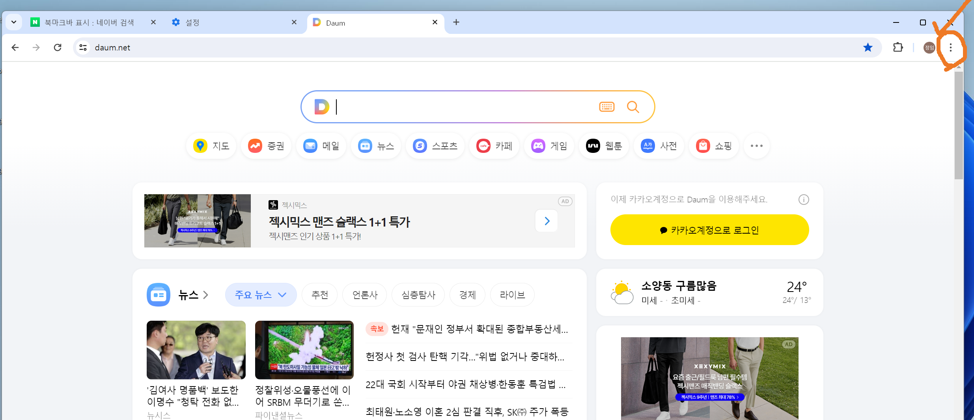Screen dimensions: 974x420
Task: Click the bookmark star icon
Action: (868, 47)
